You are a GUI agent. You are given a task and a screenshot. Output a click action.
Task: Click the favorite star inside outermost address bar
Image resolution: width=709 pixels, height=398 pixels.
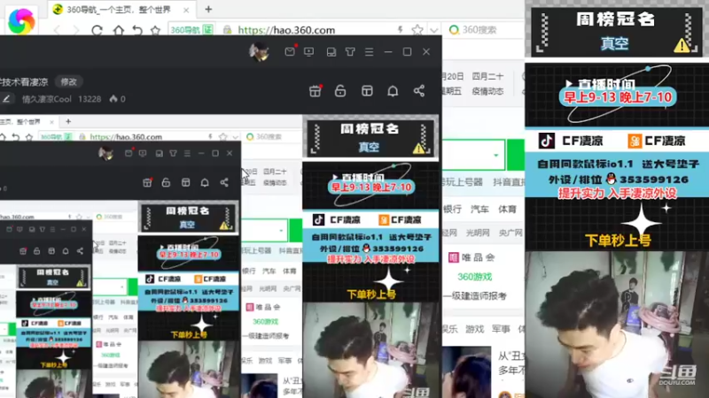pyautogui.click(x=417, y=30)
